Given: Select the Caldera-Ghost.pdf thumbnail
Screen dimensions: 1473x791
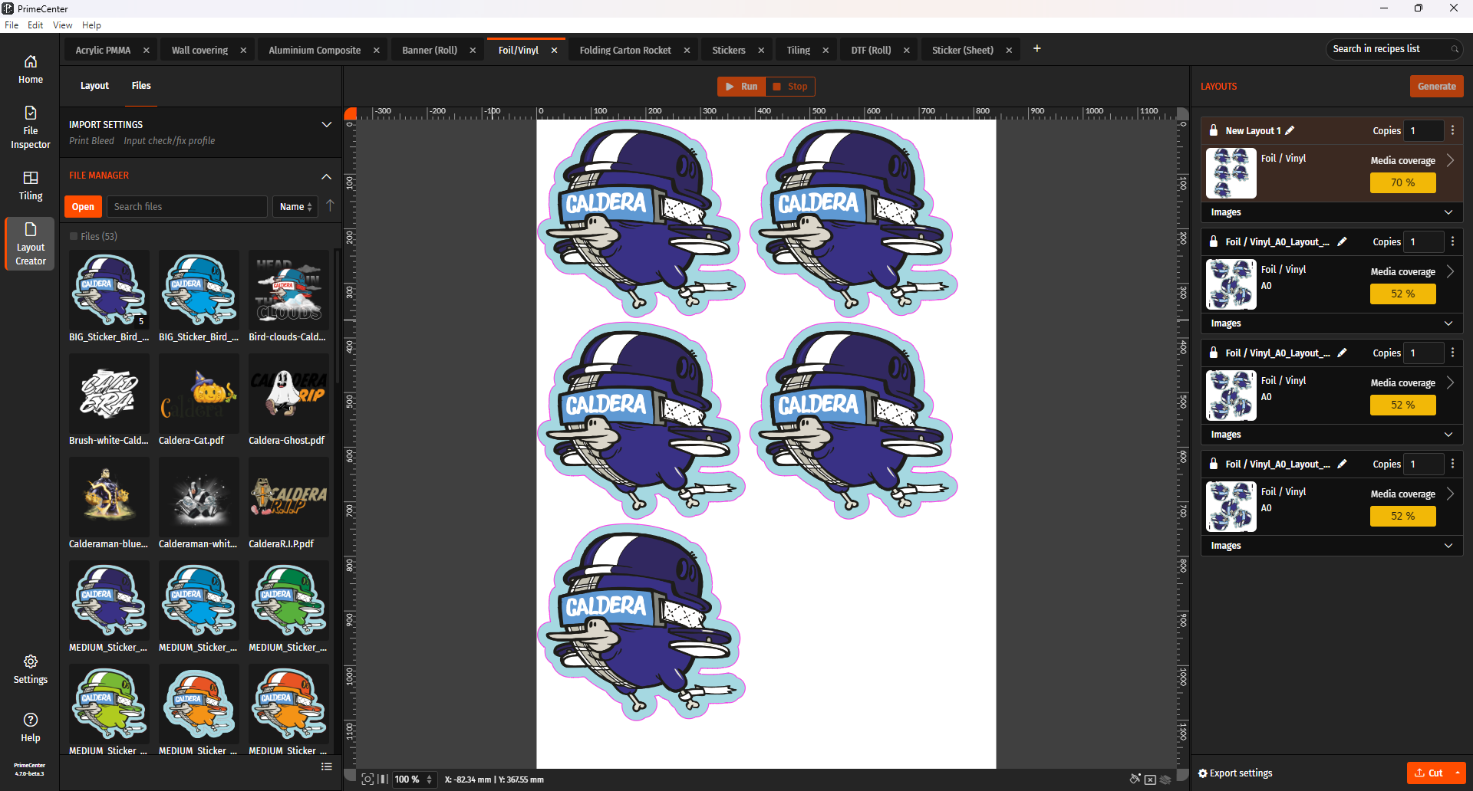Looking at the screenshot, I should tap(288, 394).
